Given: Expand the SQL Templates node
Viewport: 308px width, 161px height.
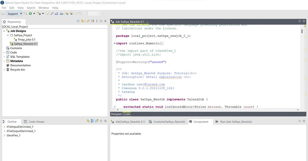Looking at the screenshot, I should tap(4, 57).
